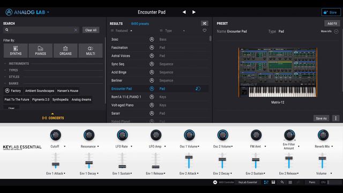The image size is (343, 193).
Task: Open the Store
Action: (331, 12)
